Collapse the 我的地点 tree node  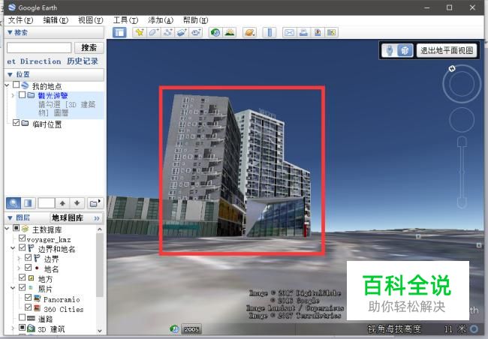[x=7, y=85]
